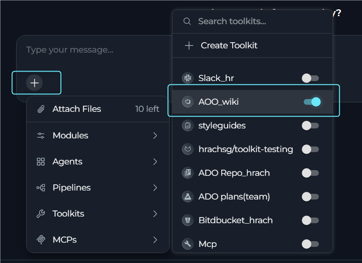Enable the Bitdbucket_hrach toggle

pyautogui.click(x=310, y=220)
